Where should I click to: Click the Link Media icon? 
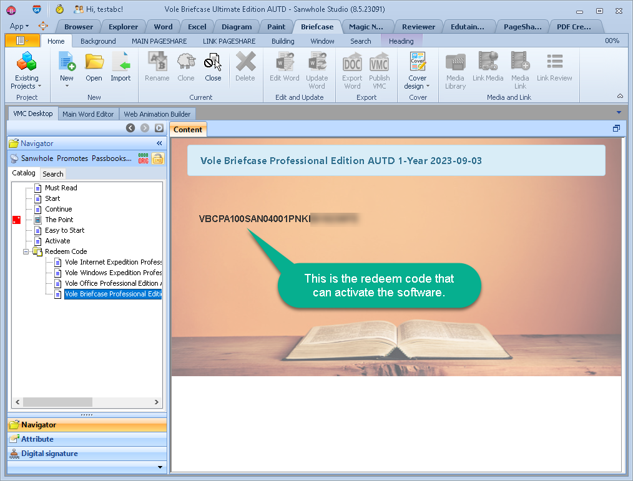(x=488, y=67)
